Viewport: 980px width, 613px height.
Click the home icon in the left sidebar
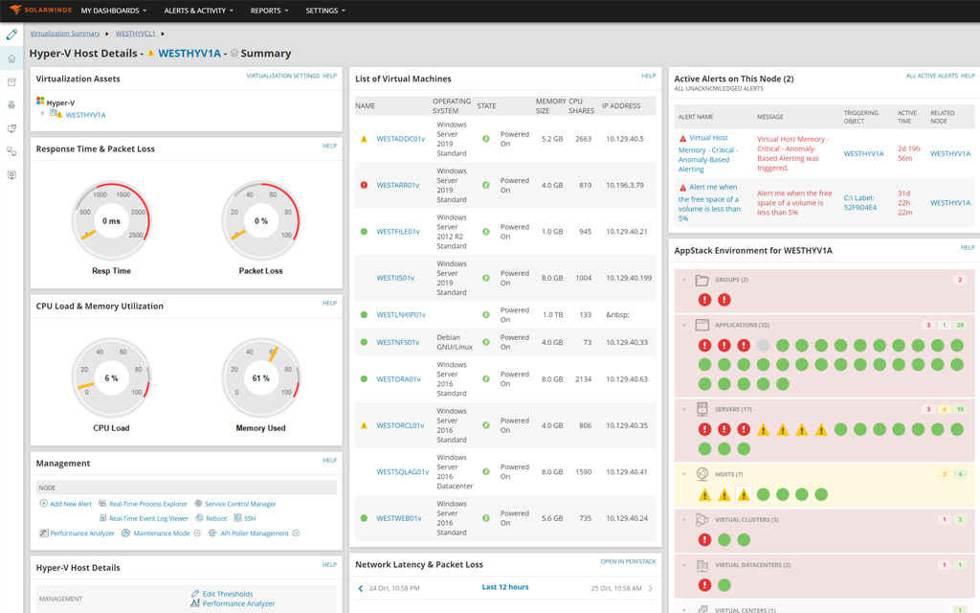[x=11, y=57]
